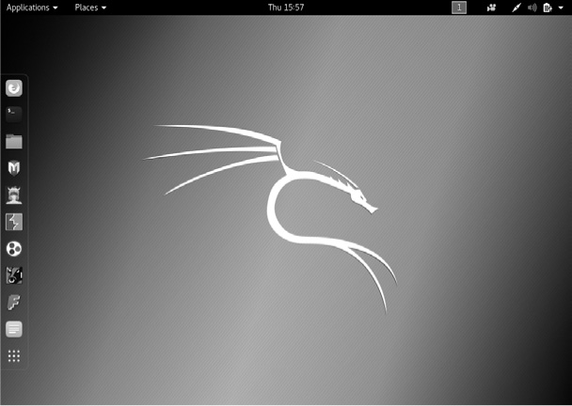
Task: Open the Files folder icon in dock
Action: [x=14, y=141]
